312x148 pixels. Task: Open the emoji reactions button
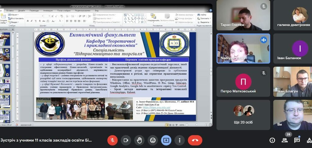tap(153, 140)
